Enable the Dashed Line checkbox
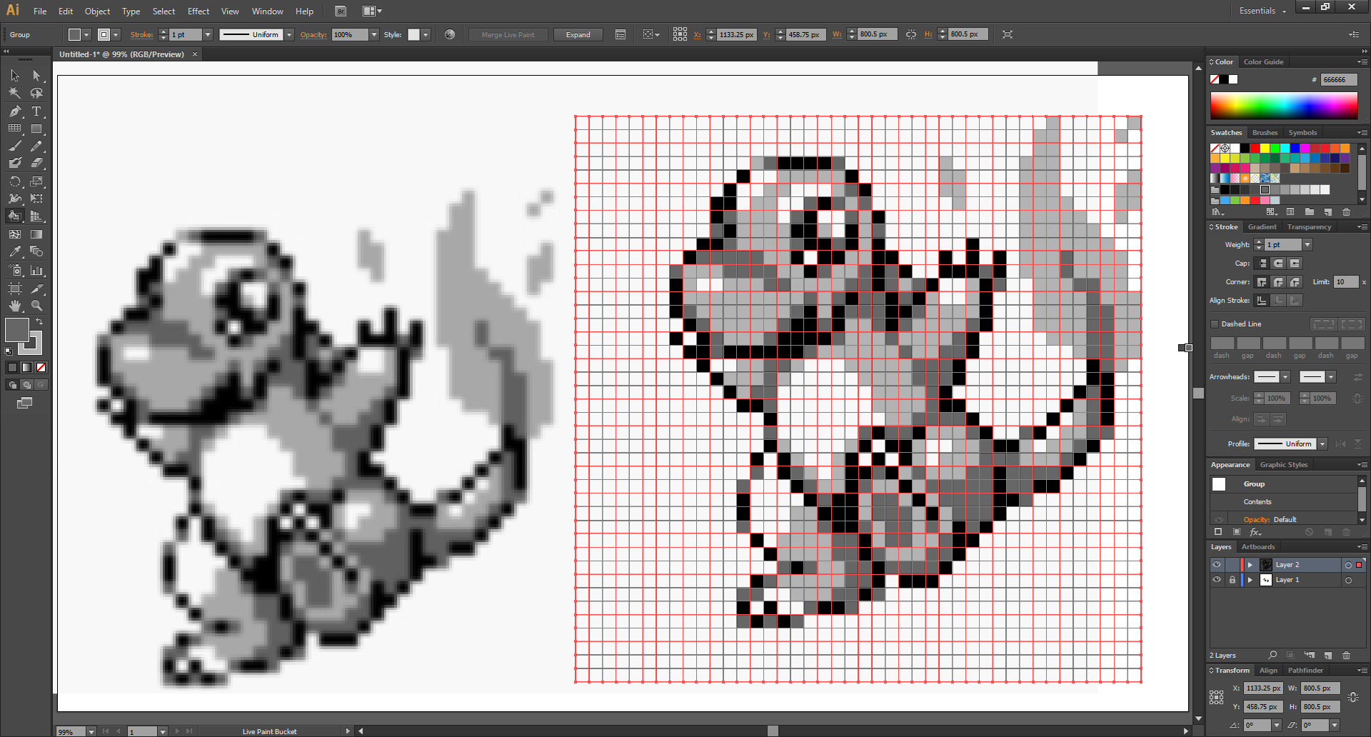Screen dimensions: 1371x737 tap(1215, 324)
